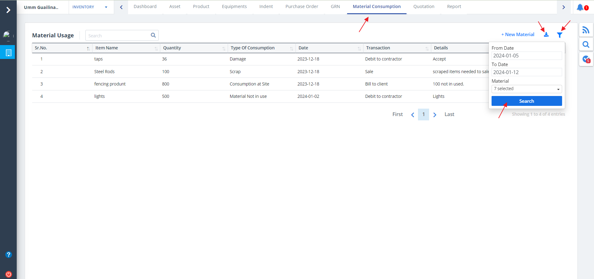
Task: Click the help question mark icon
Action: tap(9, 255)
